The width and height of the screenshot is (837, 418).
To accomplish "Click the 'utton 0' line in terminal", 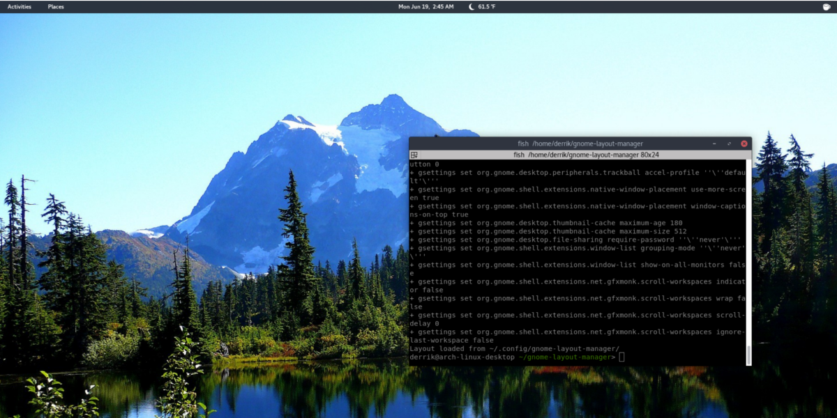I will point(424,164).
